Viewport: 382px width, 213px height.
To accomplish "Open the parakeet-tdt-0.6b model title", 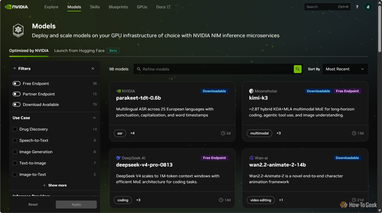I will (138, 98).
